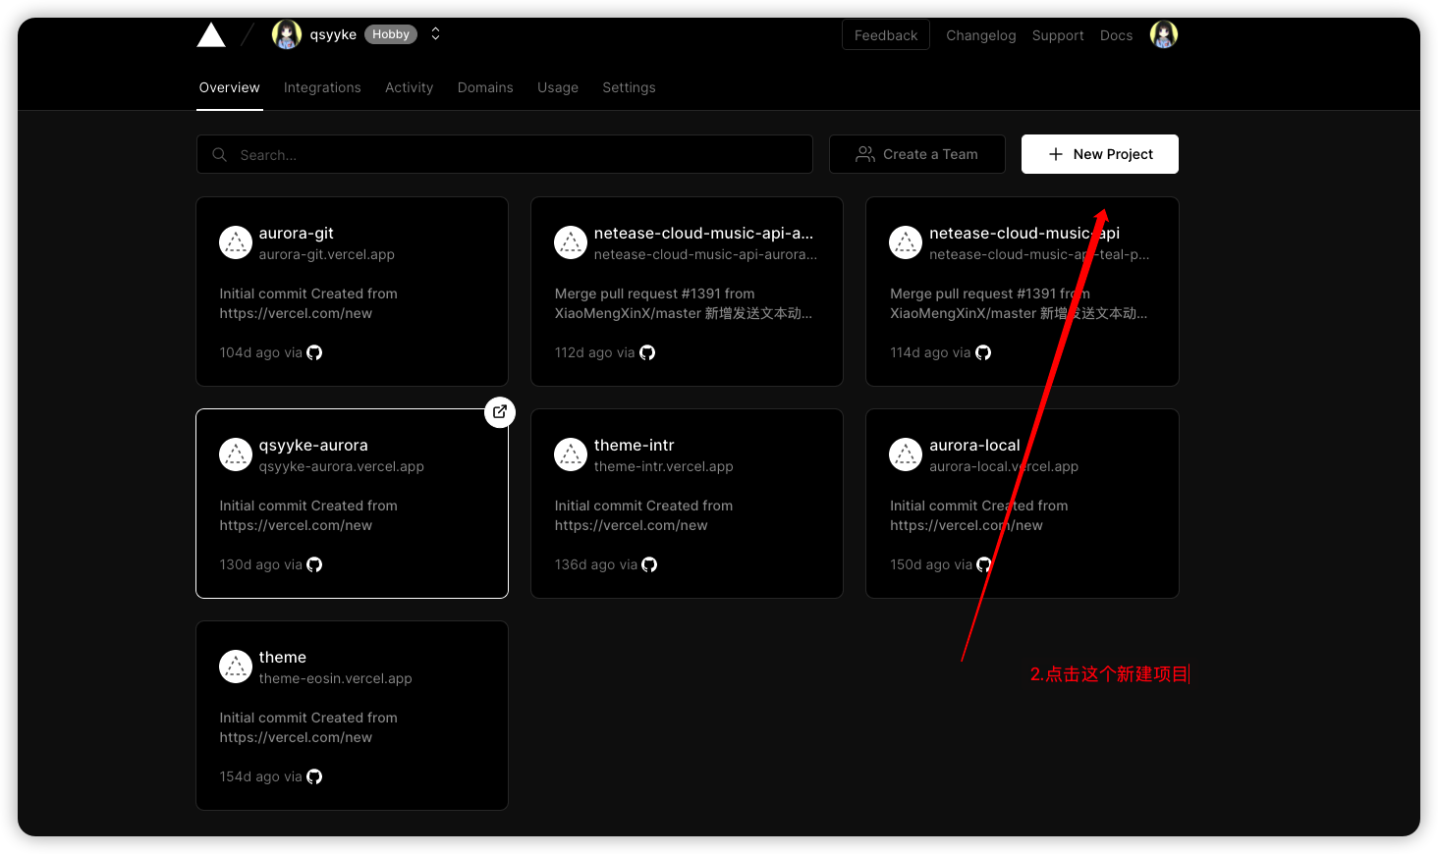Screen dimensions: 1438x854
Task: Switch to the Usage tab
Action: [x=558, y=87]
